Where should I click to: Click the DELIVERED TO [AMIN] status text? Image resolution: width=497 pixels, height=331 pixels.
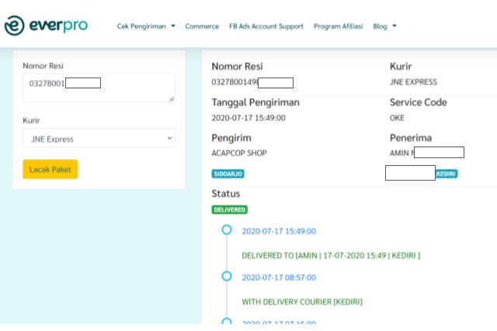click(x=331, y=255)
